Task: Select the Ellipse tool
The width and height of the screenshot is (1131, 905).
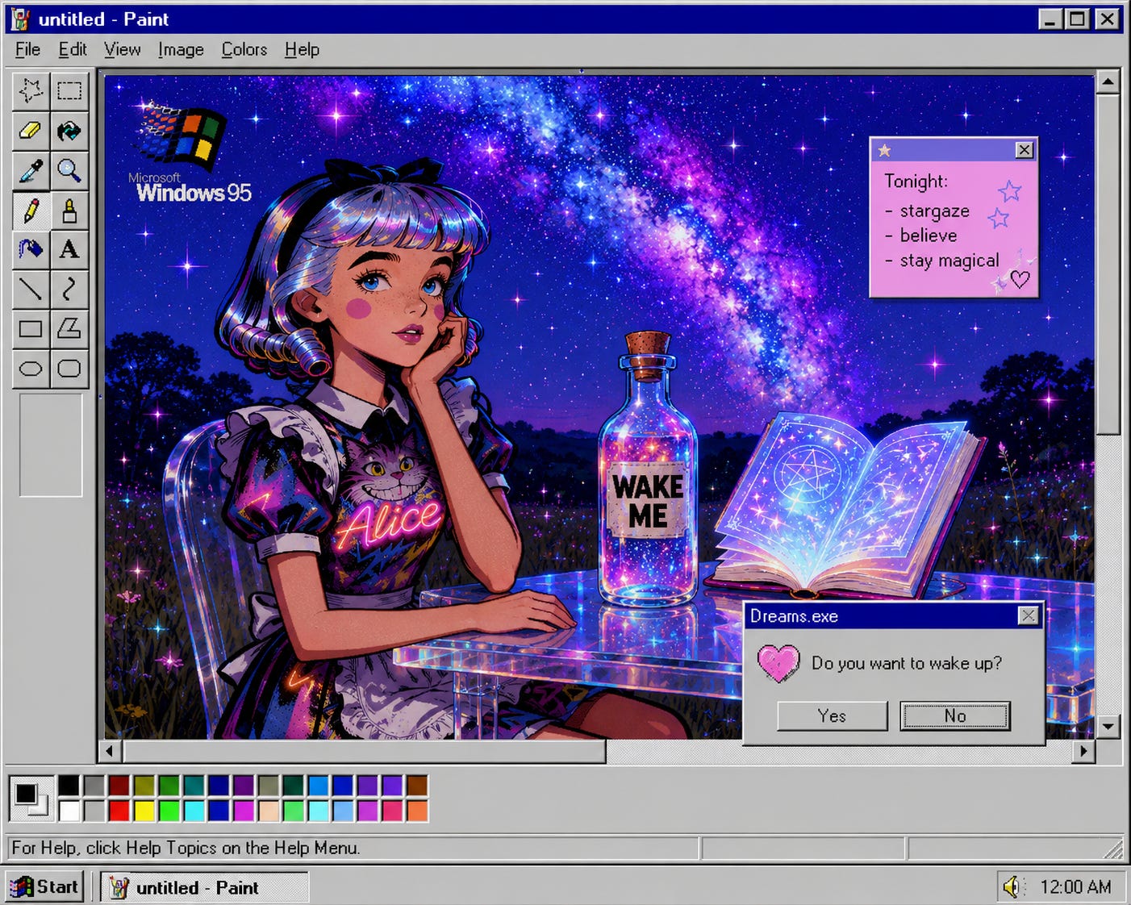Action: tap(31, 369)
